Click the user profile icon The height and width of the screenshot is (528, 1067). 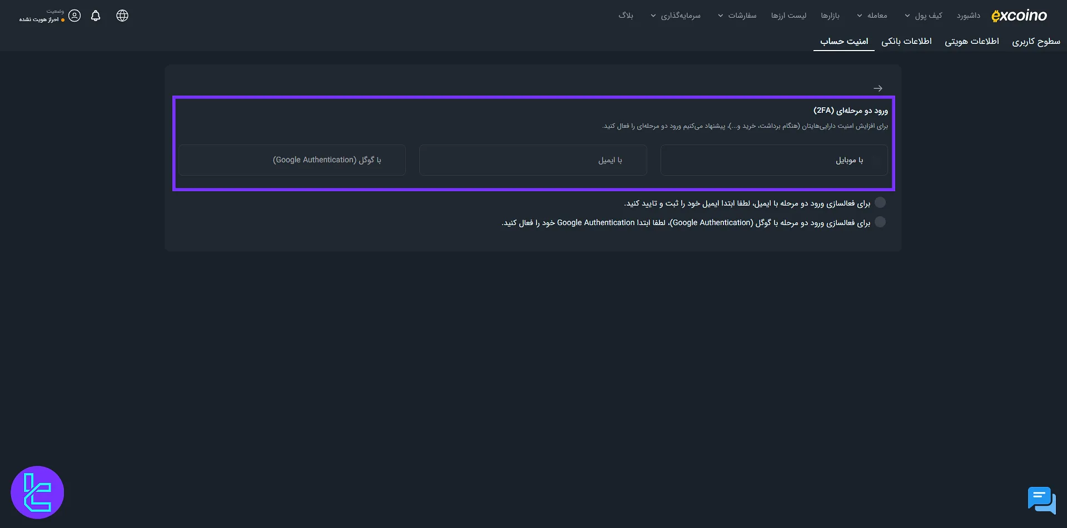[73, 16]
